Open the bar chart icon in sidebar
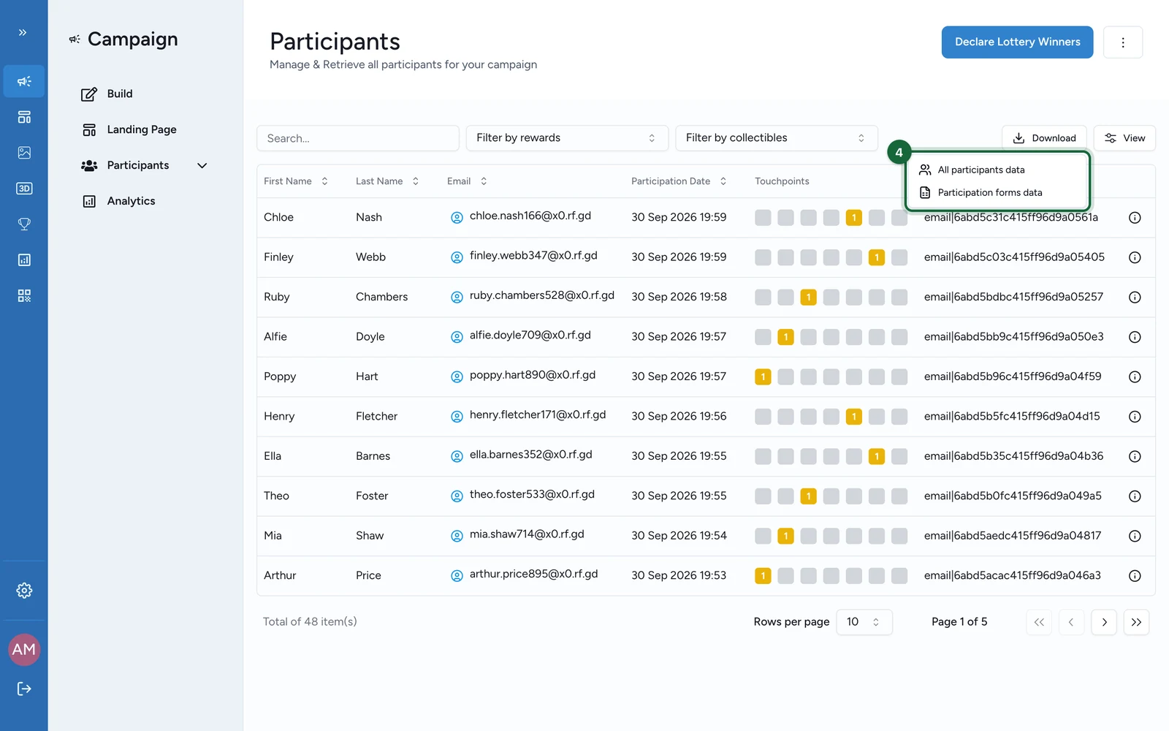This screenshot has height=731, width=1169. coord(24,260)
